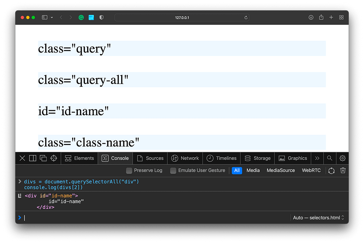
Task: Open blue square extension icon
Action: tap(91, 17)
